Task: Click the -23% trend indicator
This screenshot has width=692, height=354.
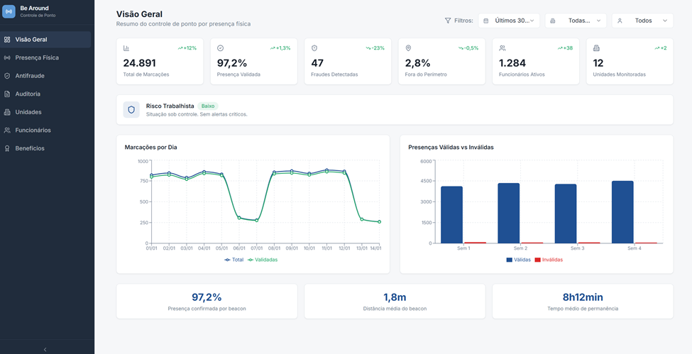Action: [x=375, y=48]
